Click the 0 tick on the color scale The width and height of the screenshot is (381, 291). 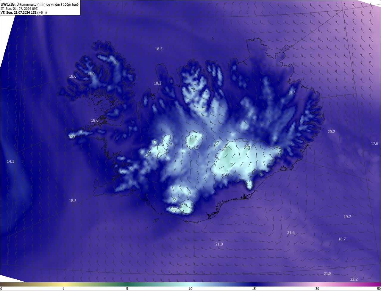[x=1, y=289]
